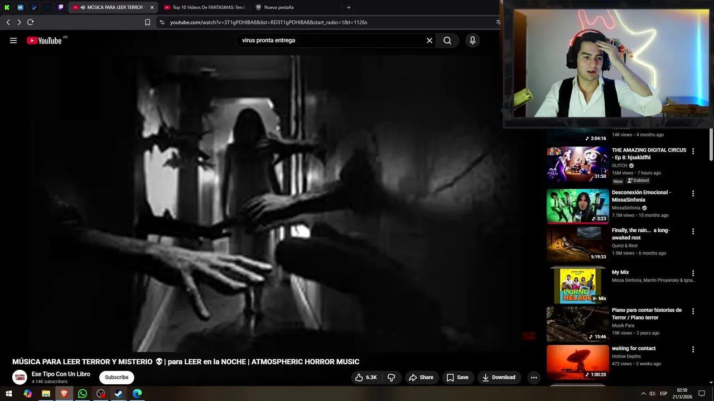Open options for 'Finally, the rain...' video
This screenshot has height=401, width=714.
tap(693, 231)
